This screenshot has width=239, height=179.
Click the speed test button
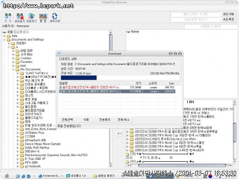click(228, 19)
